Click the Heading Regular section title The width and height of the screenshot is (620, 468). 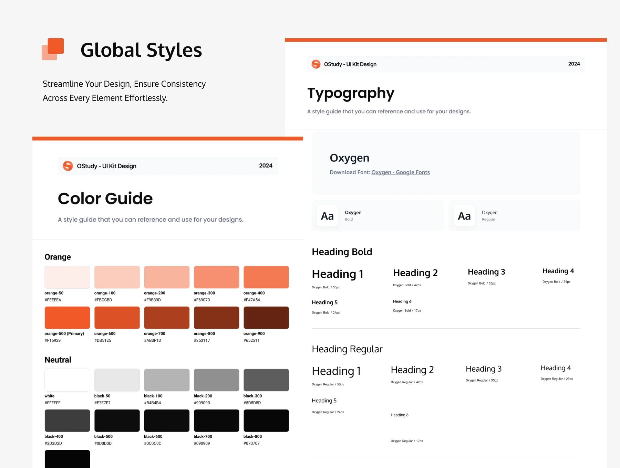click(x=347, y=349)
